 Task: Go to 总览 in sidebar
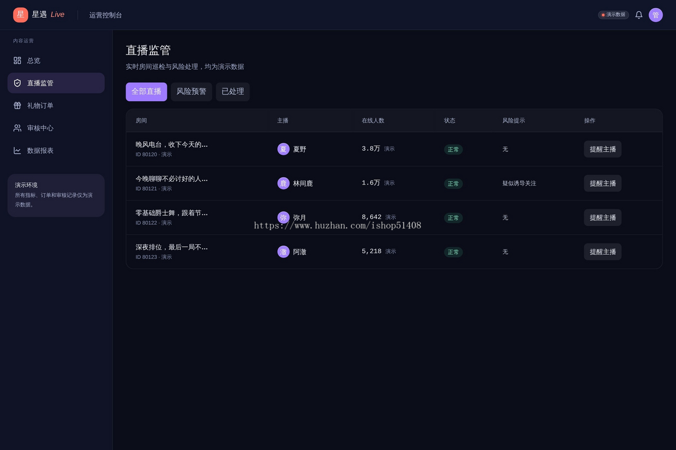[x=56, y=60]
